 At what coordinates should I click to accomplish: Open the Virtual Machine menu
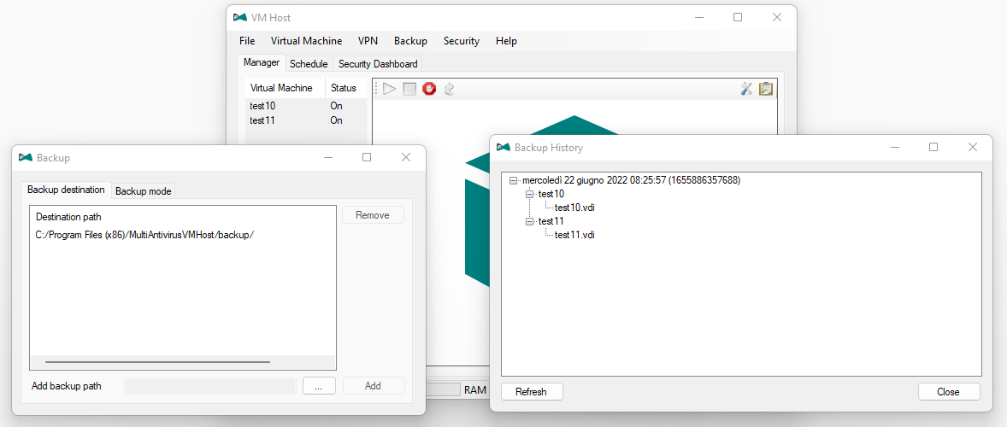click(306, 41)
